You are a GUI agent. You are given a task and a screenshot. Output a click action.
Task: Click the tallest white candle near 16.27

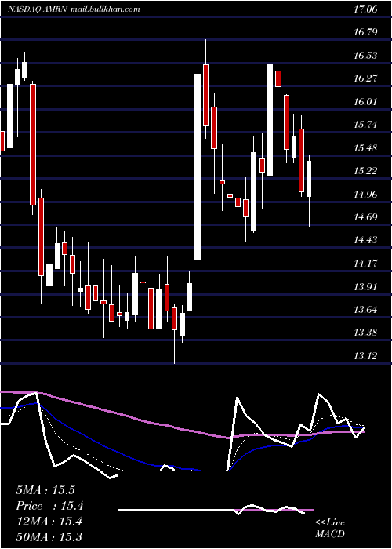198,166
